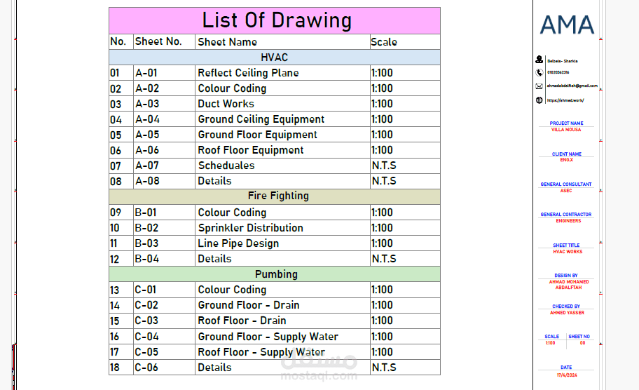Image resolution: width=639 pixels, height=390 pixels.
Task: Click the location pin icon beside Belbeis-Sharkia
Action: click(540, 60)
